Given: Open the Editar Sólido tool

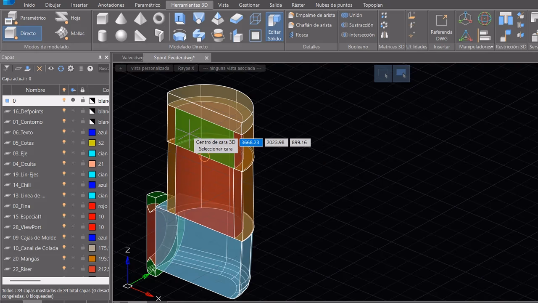Looking at the screenshot, I should coord(274,27).
